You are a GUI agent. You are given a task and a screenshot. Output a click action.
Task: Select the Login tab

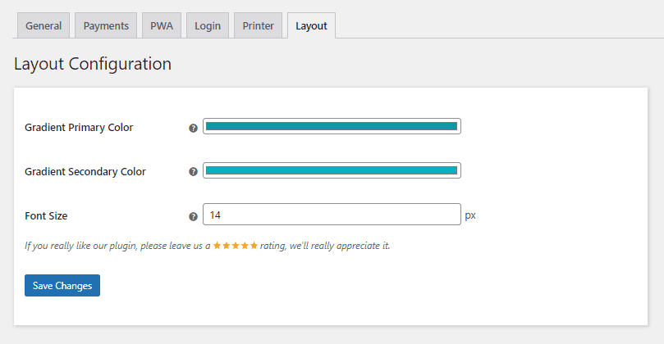(207, 25)
